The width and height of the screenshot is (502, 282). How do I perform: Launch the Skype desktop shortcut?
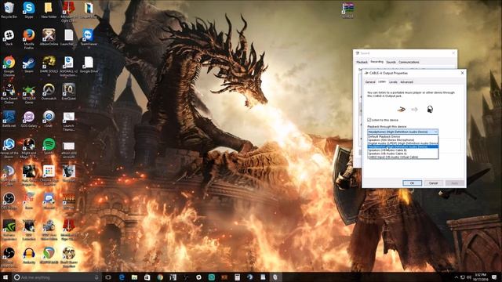click(29, 10)
